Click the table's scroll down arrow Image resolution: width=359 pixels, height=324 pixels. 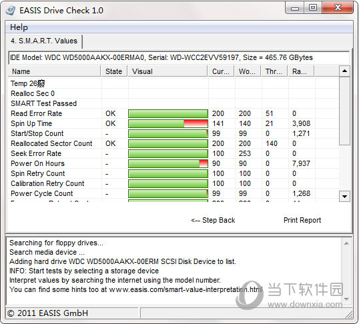pos(344,196)
